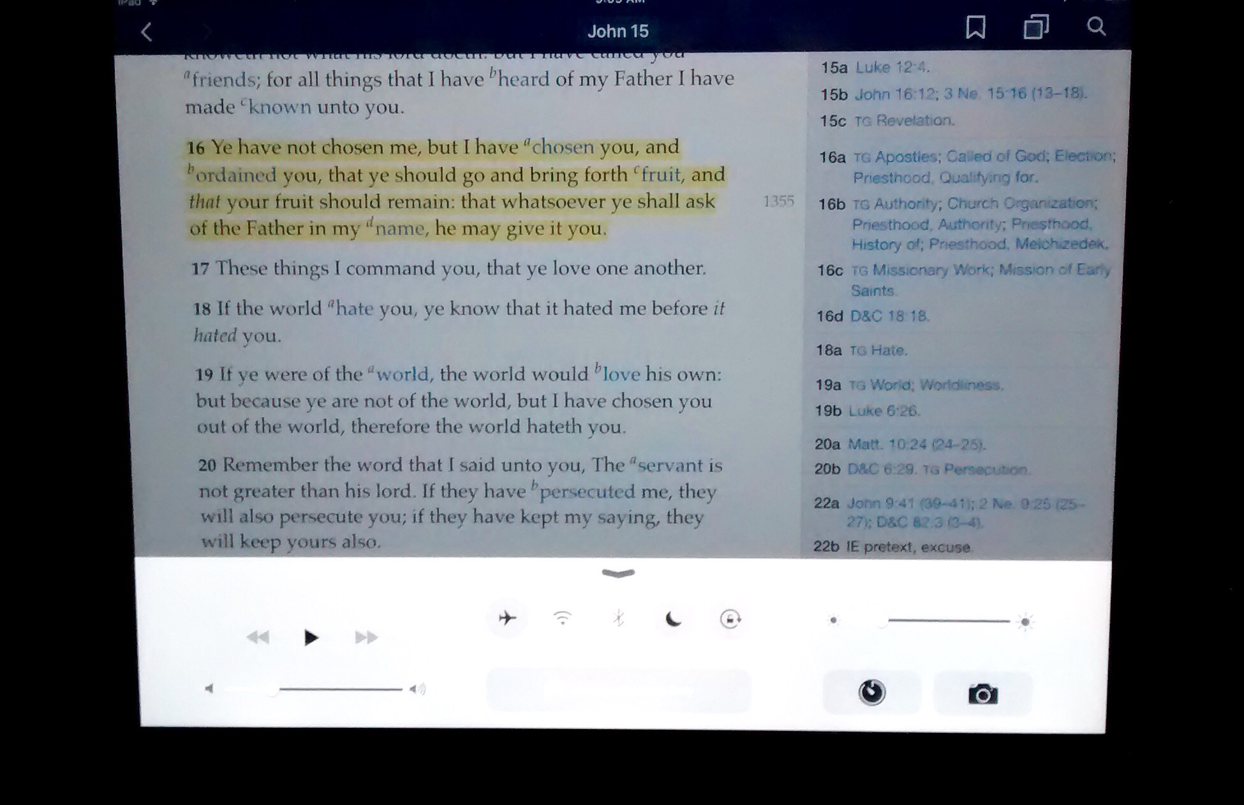Toggle Bluetooth in Control Center
1244x805 pixels.
coord(618,617)
